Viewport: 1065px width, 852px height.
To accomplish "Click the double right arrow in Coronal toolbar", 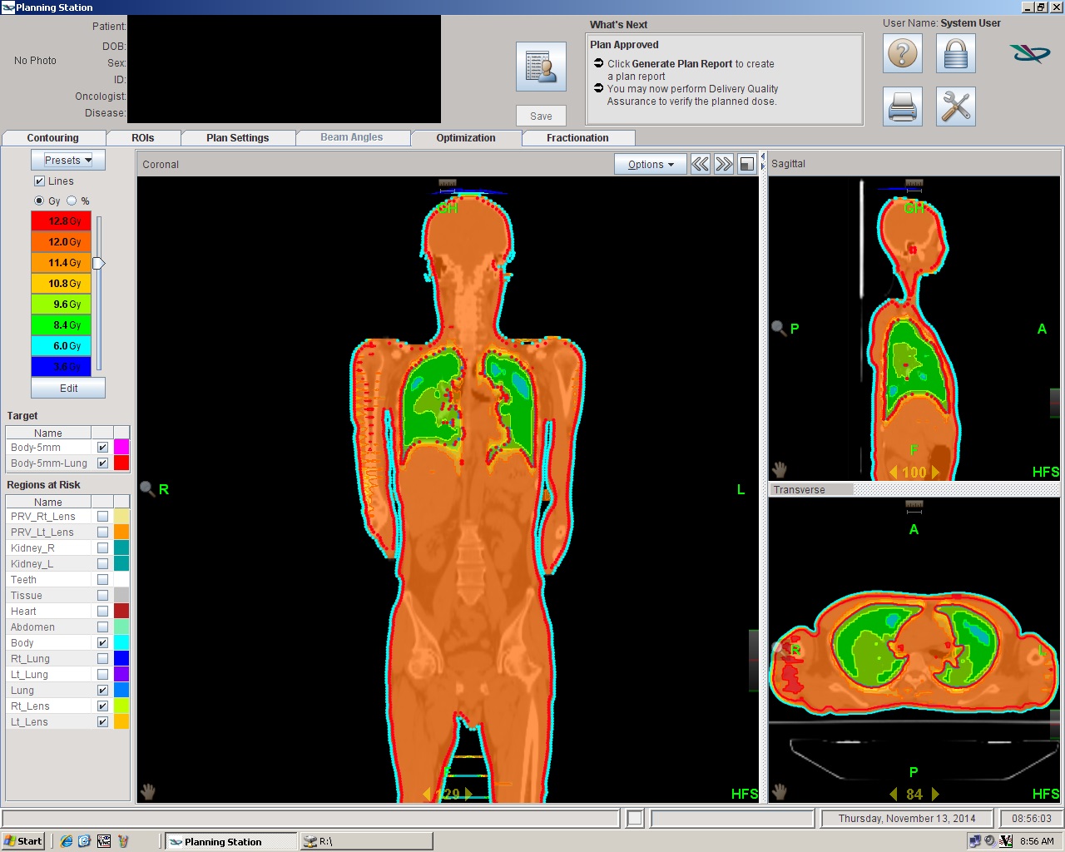I will (x=724, y=164).
